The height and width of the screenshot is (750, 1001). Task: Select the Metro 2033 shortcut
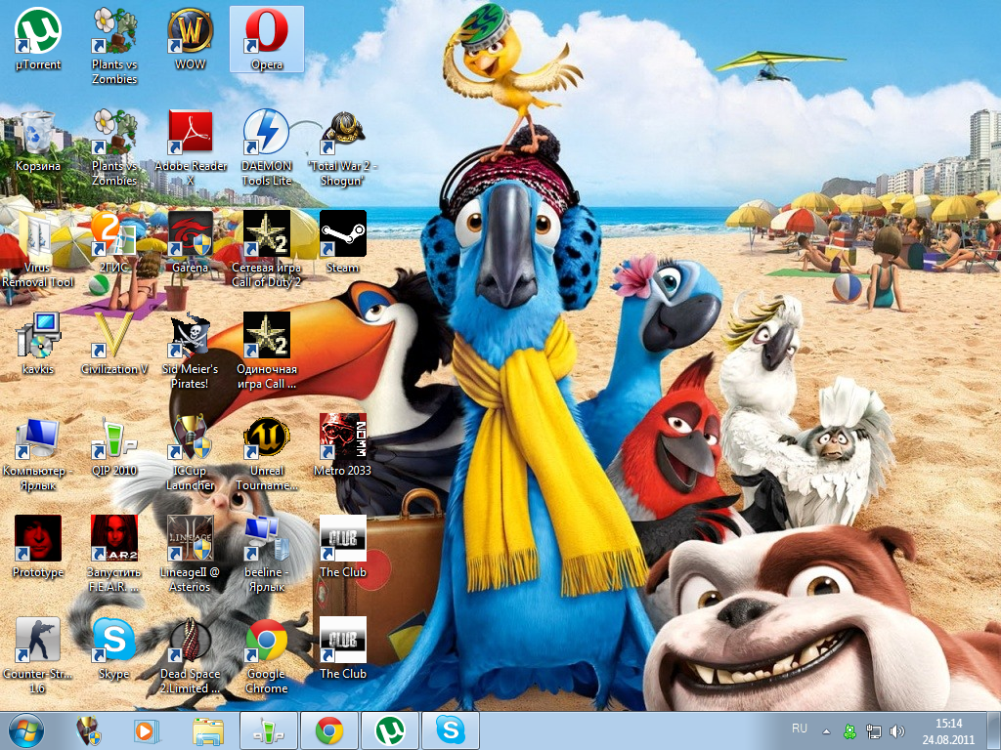[x=343, y=446]
